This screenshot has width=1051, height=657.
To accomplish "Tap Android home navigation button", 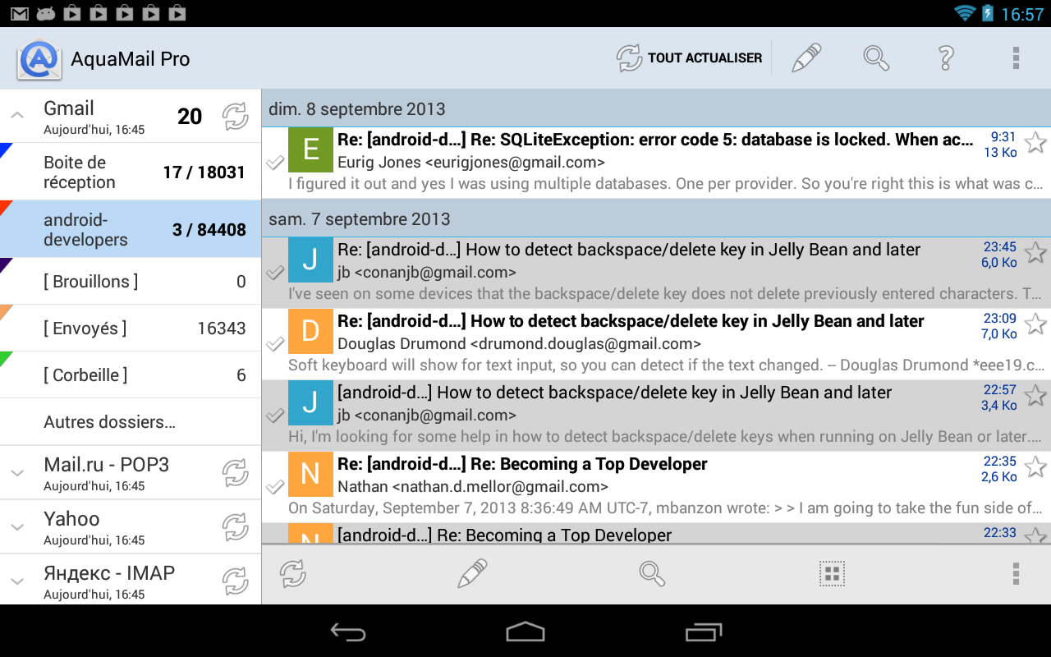I will 525,632.
